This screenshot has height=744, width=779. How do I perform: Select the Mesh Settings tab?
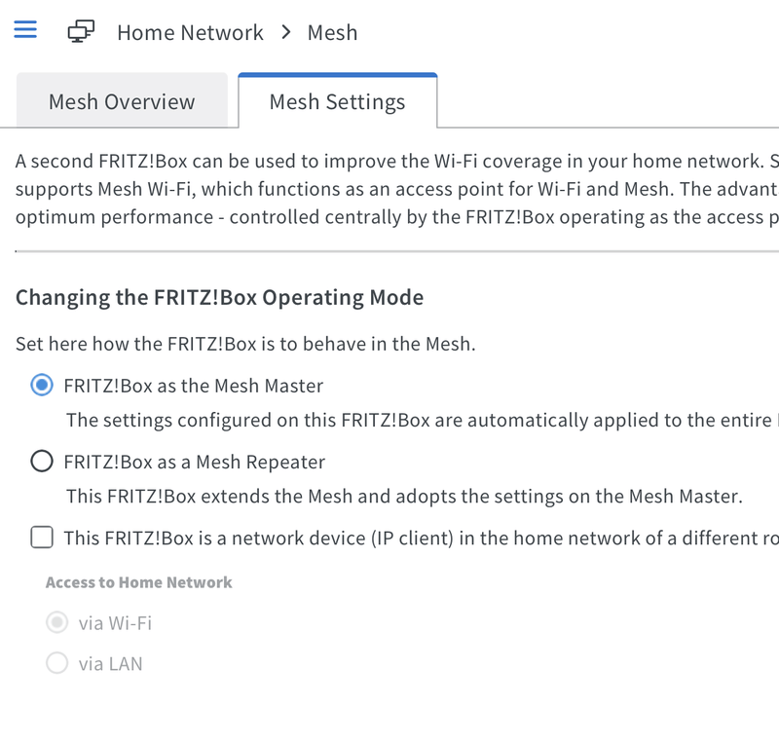[337, 101]
